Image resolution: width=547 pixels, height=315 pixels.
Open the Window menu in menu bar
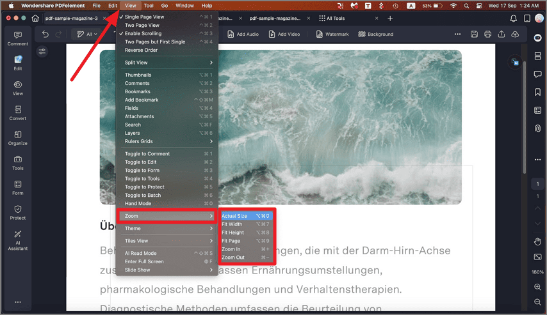[x=184, y=6]
